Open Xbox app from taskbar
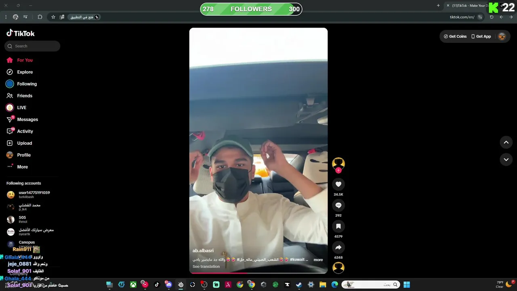517x291 pixels. [133, 285]
